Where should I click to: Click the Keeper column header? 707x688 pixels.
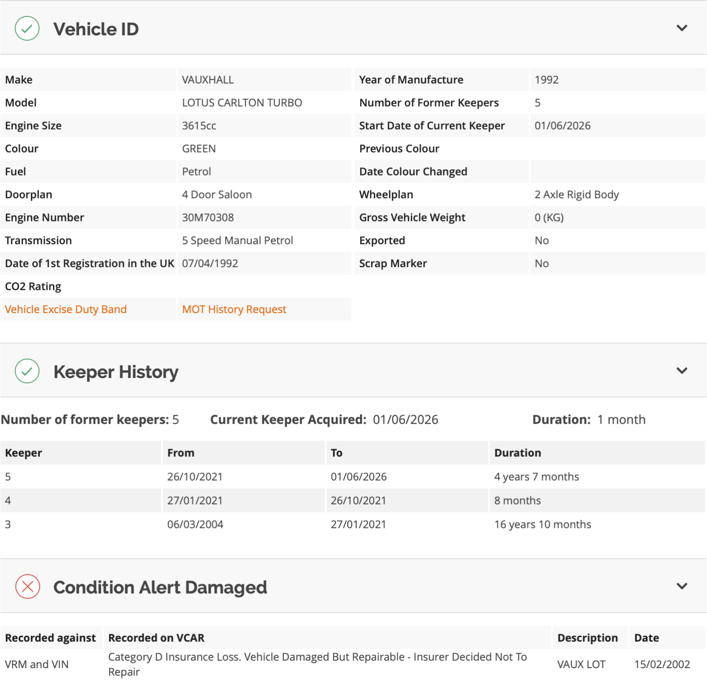(23, 453)
